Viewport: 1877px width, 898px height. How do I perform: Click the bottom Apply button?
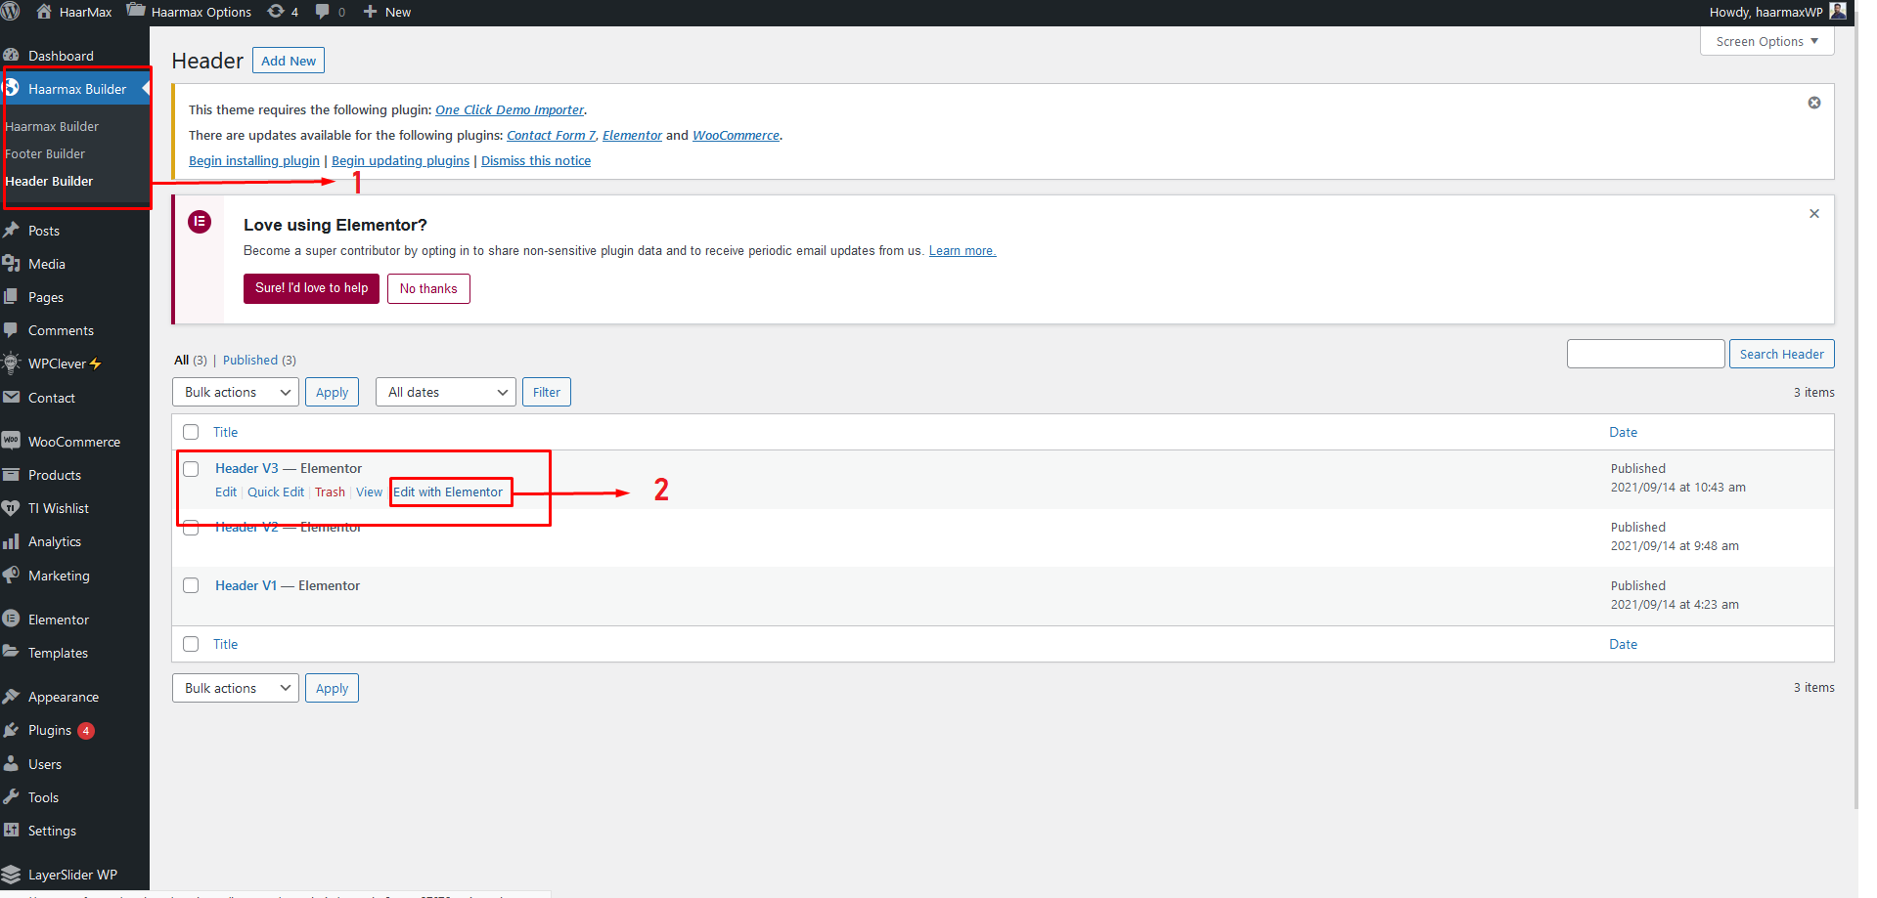point(332,688)
